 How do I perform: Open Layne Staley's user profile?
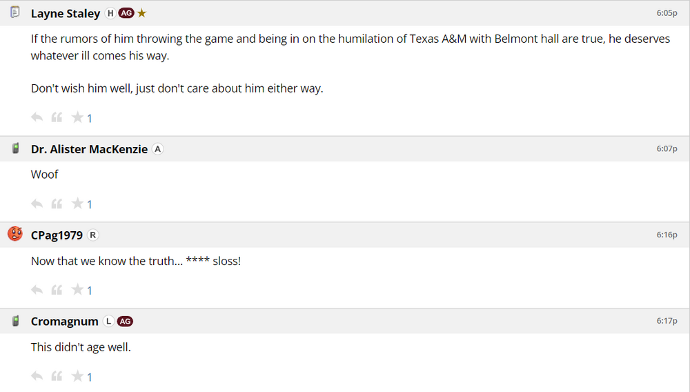66,14
